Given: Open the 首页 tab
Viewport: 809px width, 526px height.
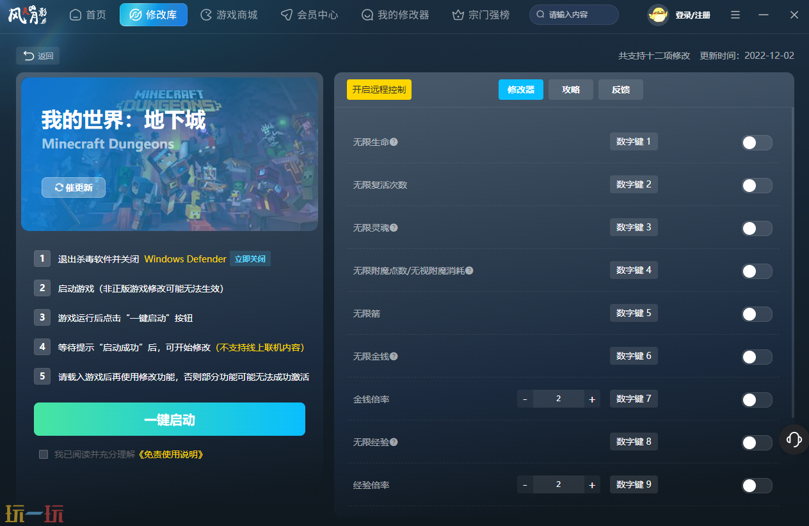Looking at the screenshot, I should pos(88,15).
